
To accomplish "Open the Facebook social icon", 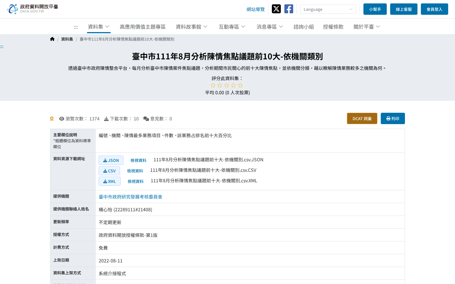I will point(289,9).
